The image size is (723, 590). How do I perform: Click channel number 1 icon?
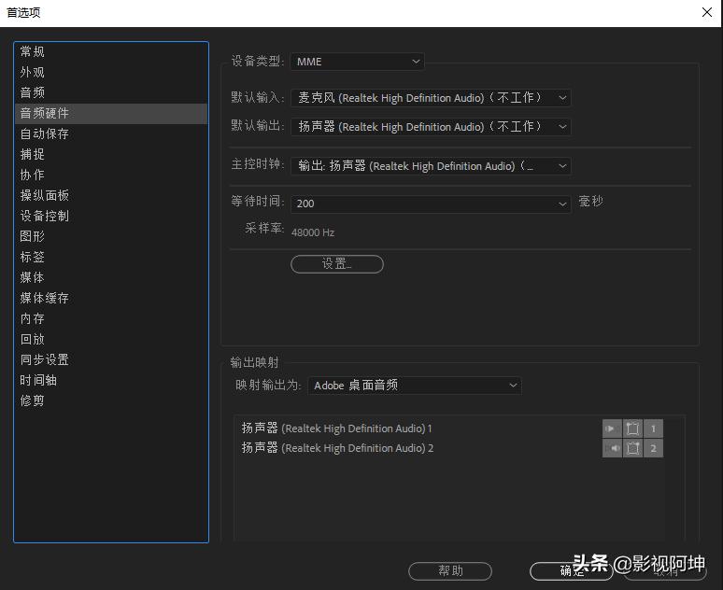coord(653,428)
